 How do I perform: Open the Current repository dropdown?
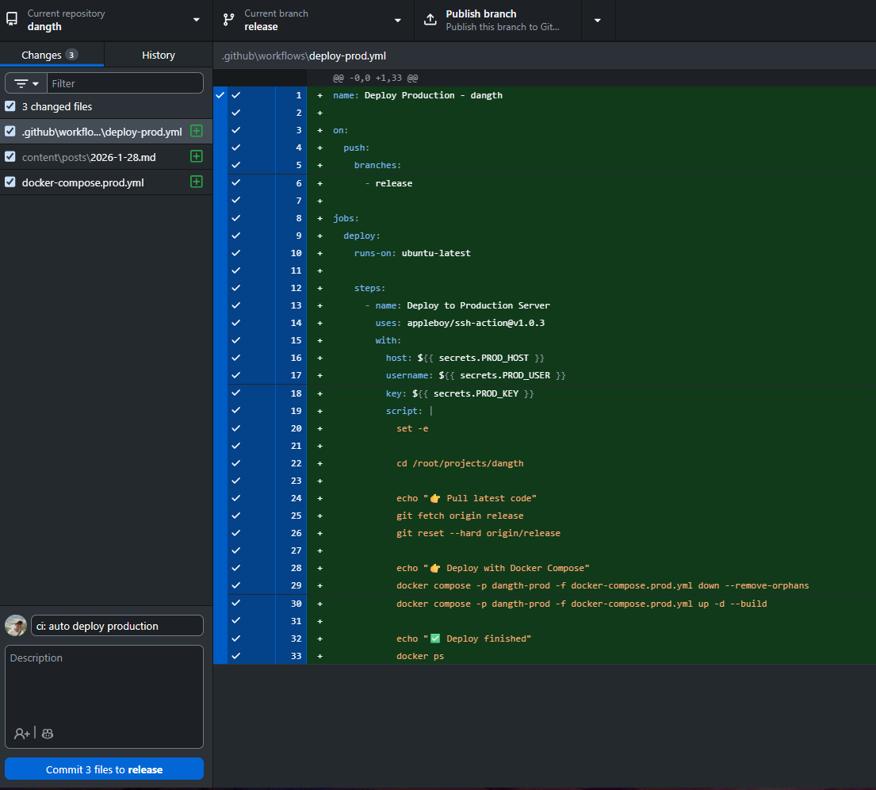click(193, 20)
